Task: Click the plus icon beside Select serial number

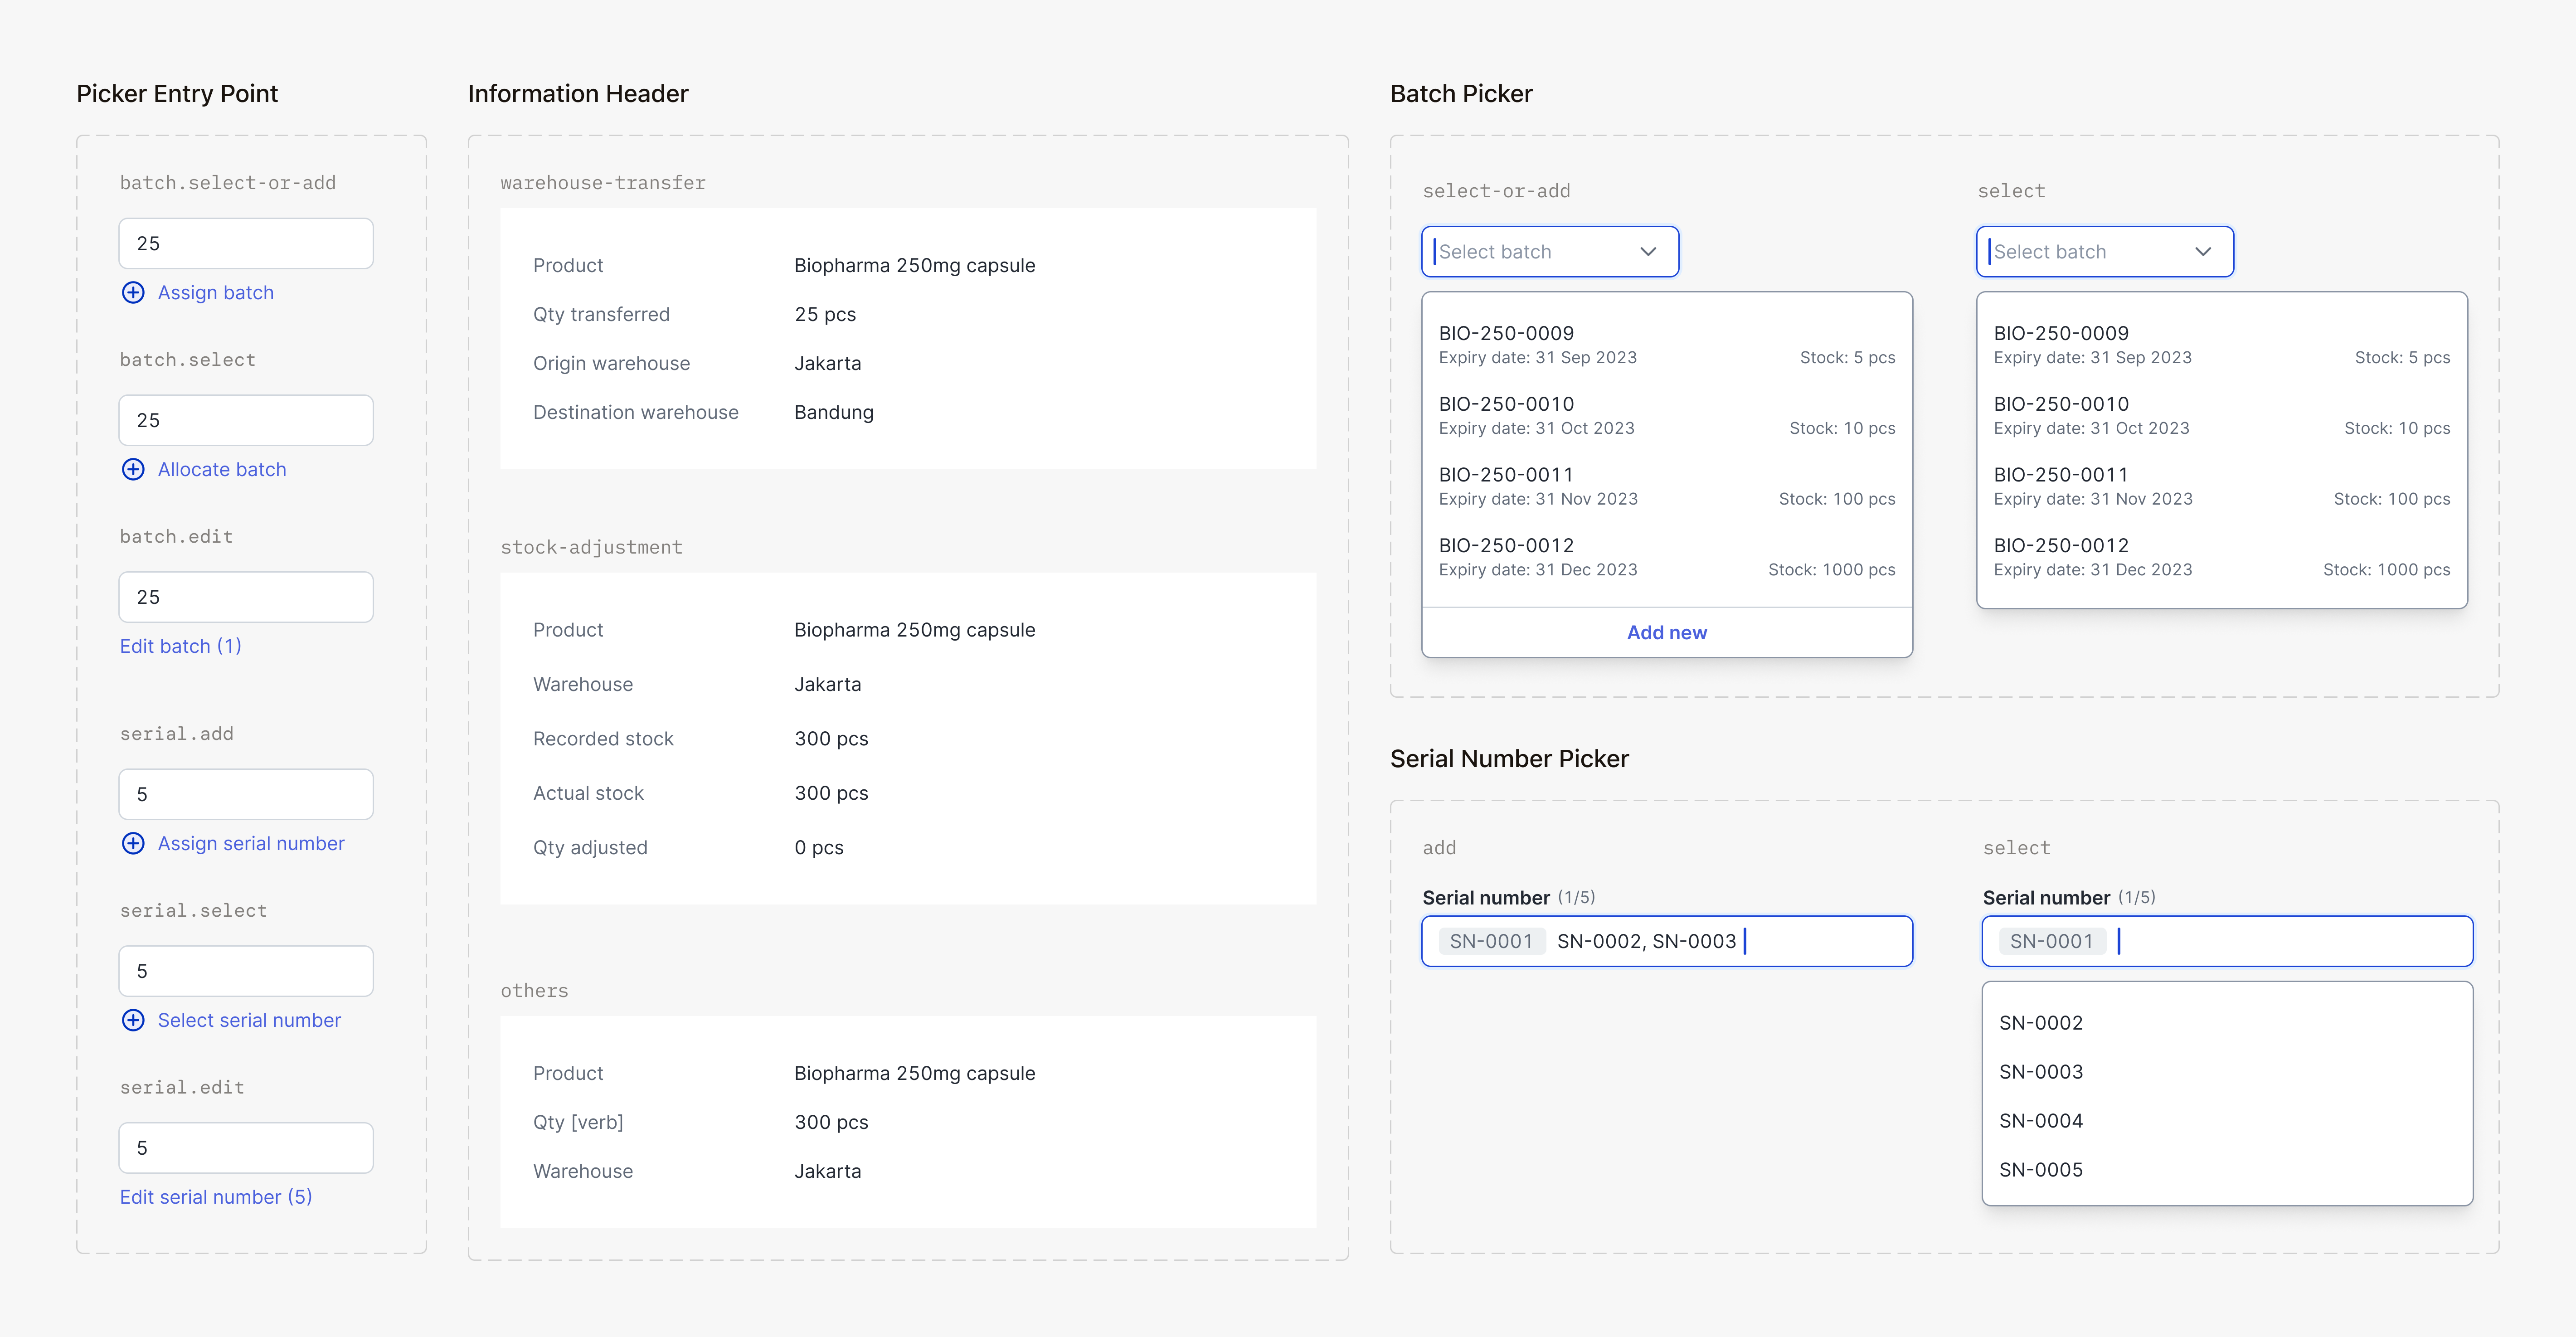Action: click(x=133, y=1020)
